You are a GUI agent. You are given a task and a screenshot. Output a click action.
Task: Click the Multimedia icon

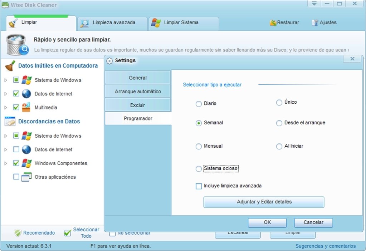point(26,107)
